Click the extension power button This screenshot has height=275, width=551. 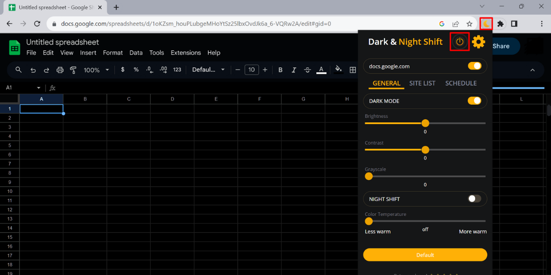tap(459, 41)
